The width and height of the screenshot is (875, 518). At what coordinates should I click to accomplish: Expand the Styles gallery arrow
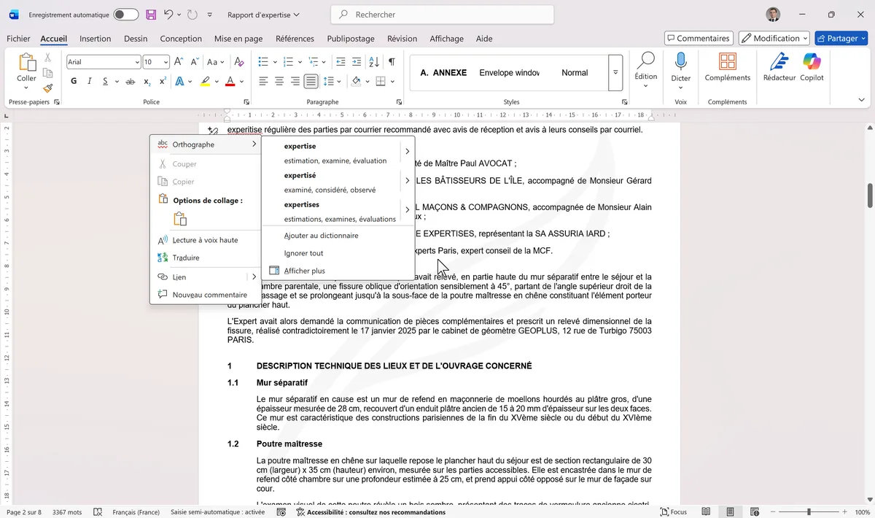615,72
